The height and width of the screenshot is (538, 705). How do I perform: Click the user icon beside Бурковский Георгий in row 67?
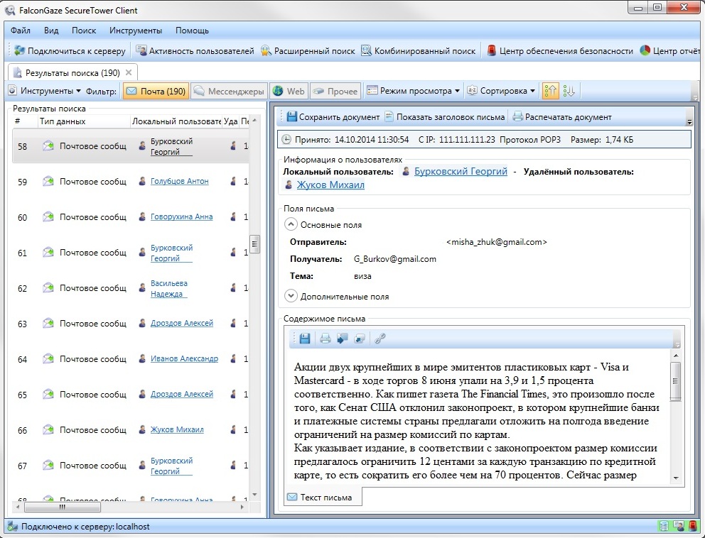click(142, 465)
